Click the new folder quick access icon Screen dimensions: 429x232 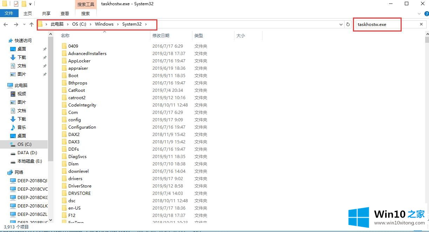[24, 4]
